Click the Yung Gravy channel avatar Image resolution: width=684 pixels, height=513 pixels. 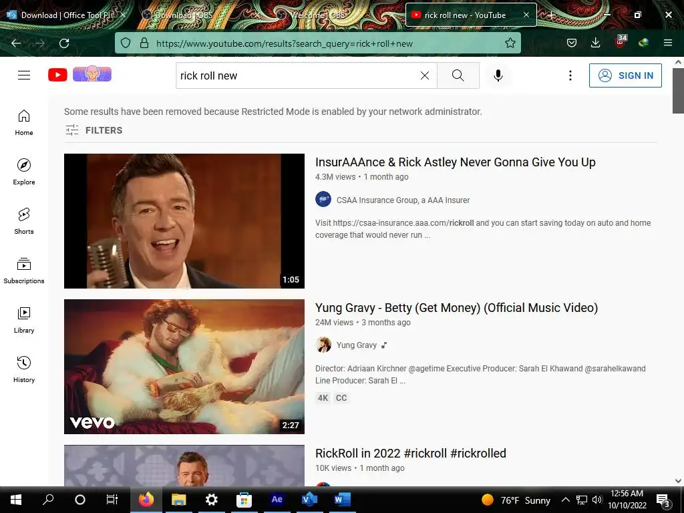323,345
